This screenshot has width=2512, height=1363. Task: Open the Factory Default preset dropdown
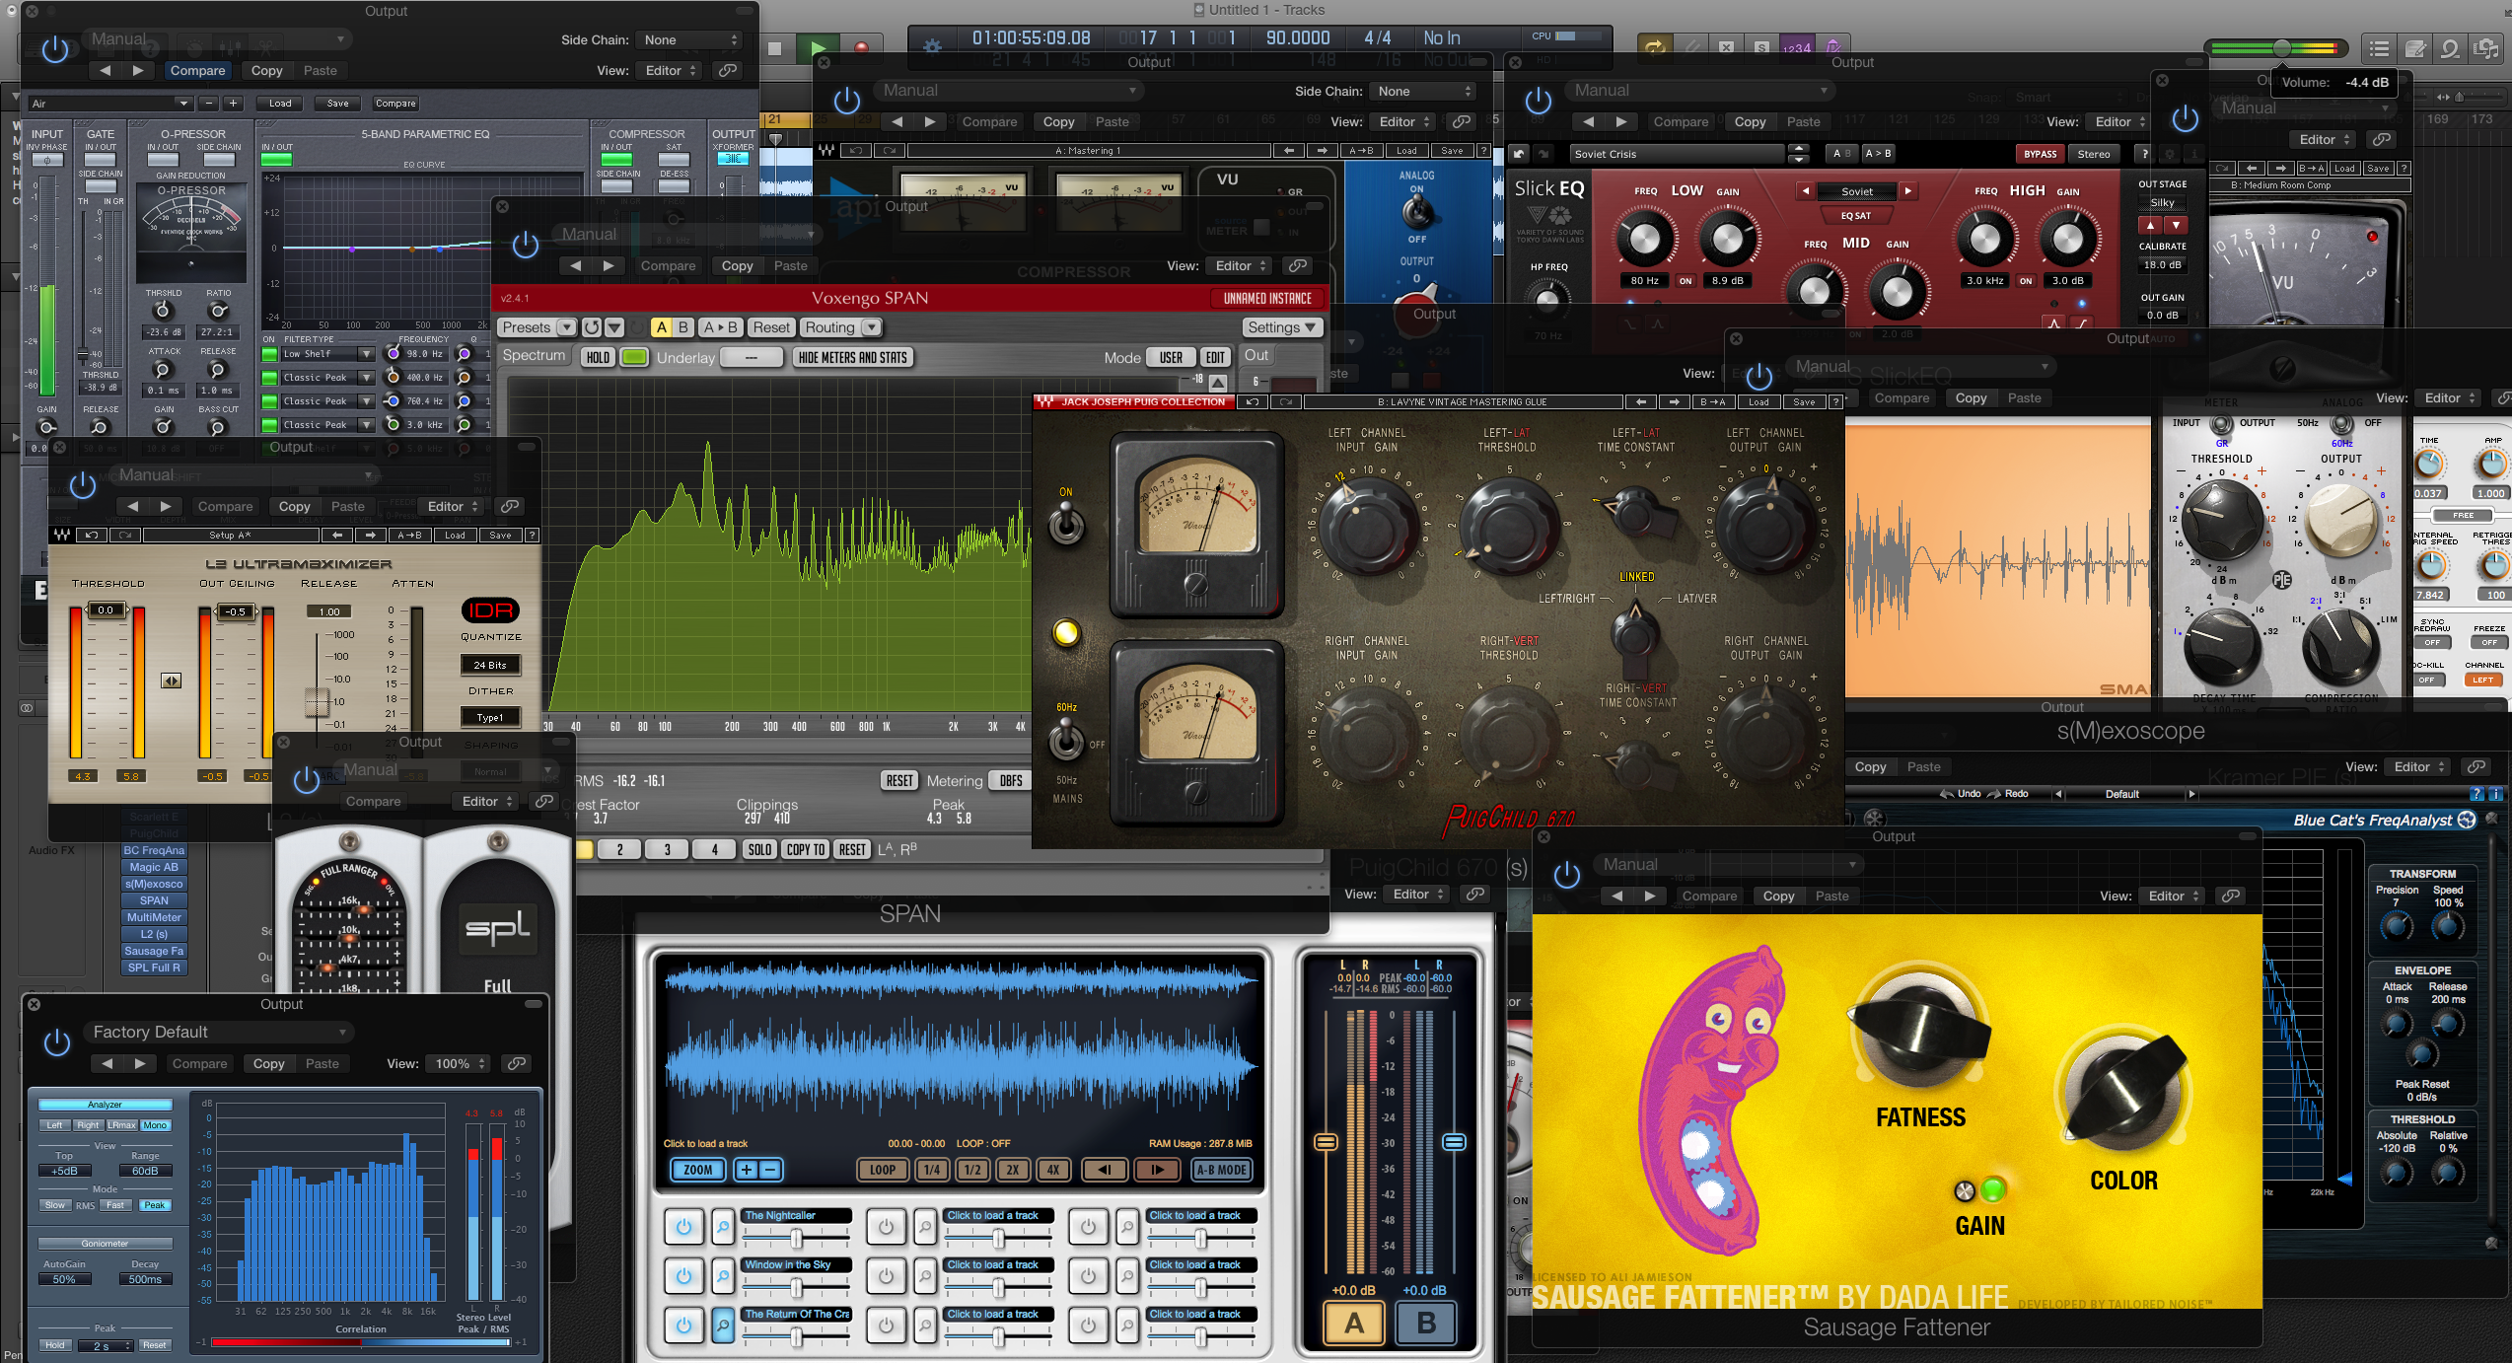[219, 1033]
